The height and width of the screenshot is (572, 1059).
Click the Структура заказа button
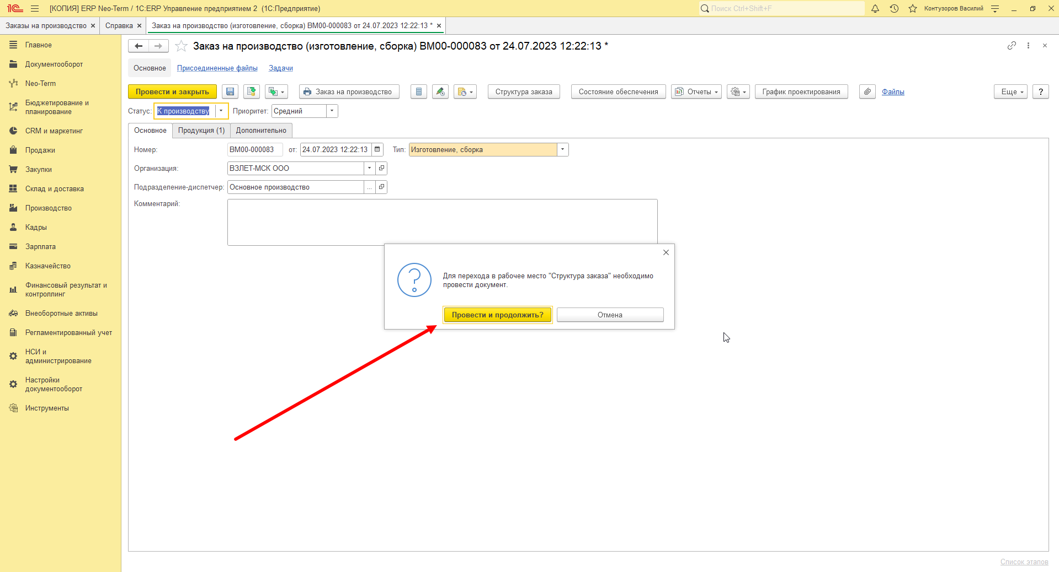click(524, 92)
